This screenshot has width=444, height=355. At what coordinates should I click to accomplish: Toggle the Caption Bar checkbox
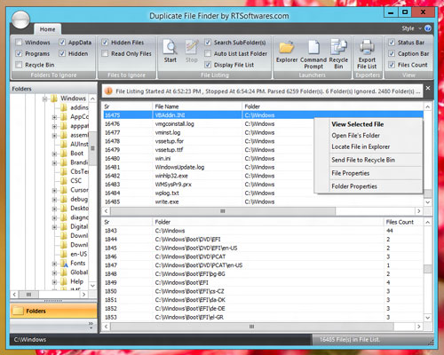tap(392, 54)
